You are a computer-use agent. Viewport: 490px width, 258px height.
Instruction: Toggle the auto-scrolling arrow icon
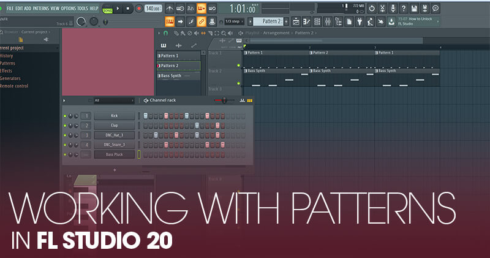coord(180,21)
